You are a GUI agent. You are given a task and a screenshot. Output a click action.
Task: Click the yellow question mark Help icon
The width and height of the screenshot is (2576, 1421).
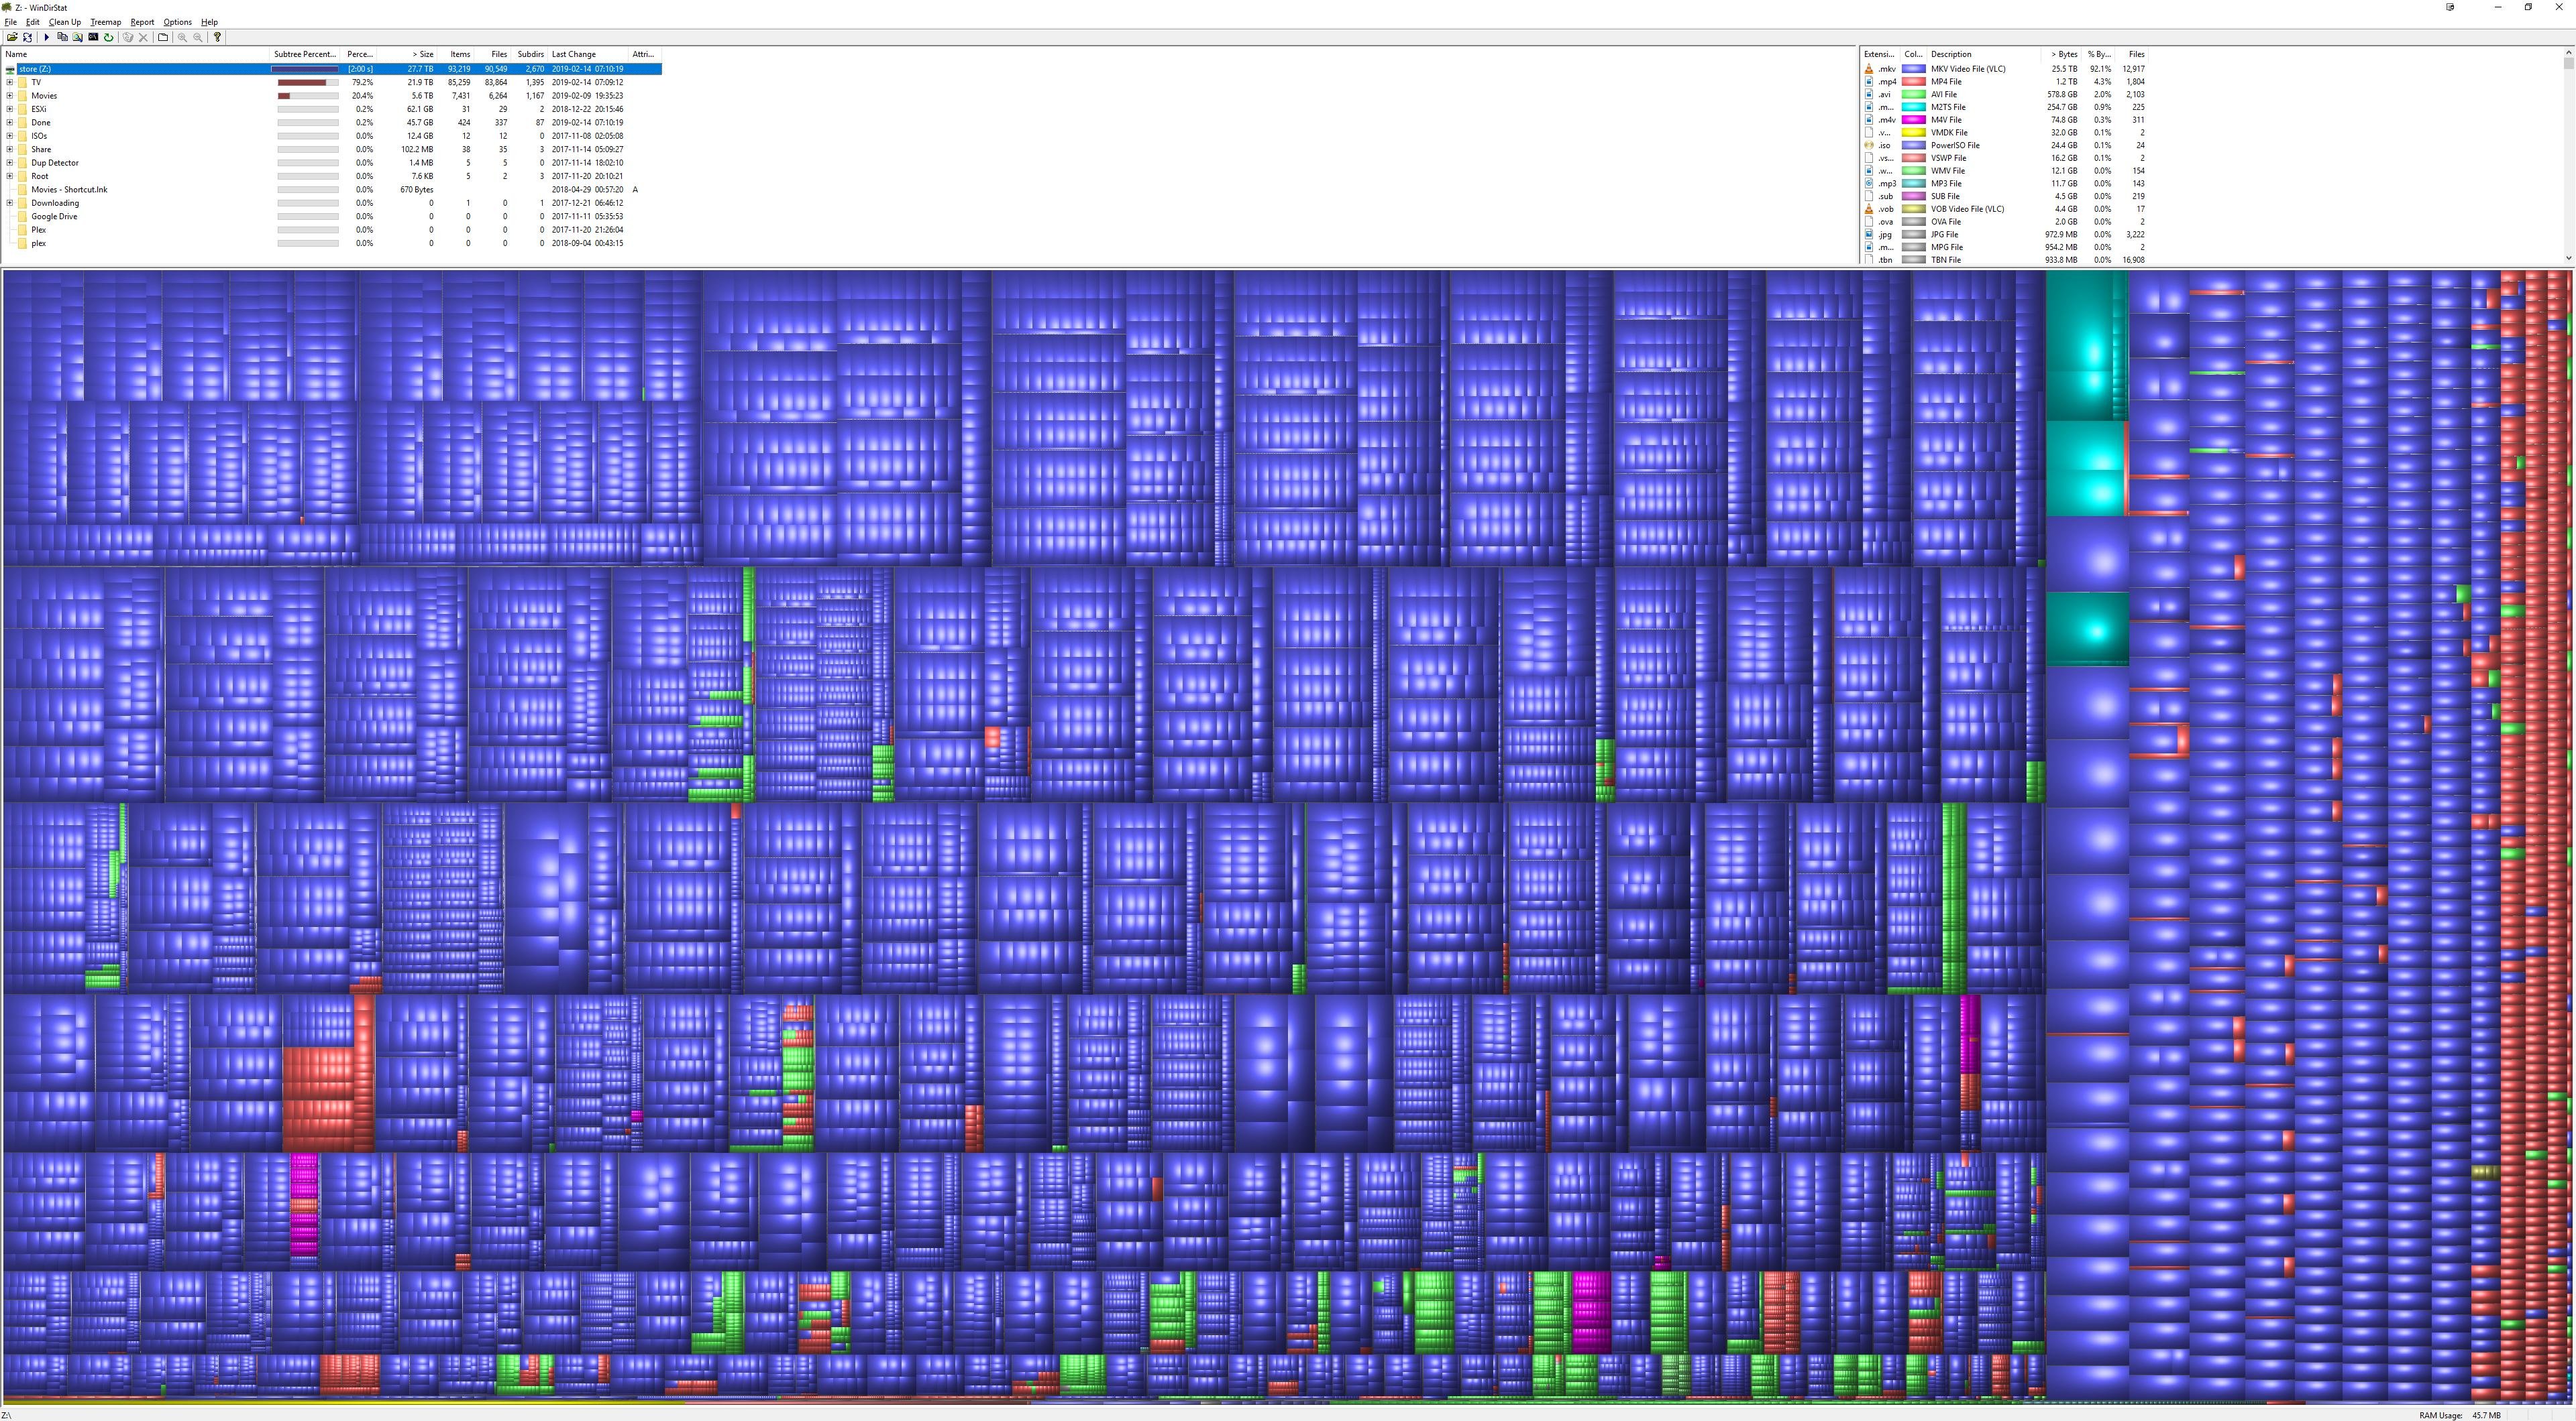pos(217,37)
